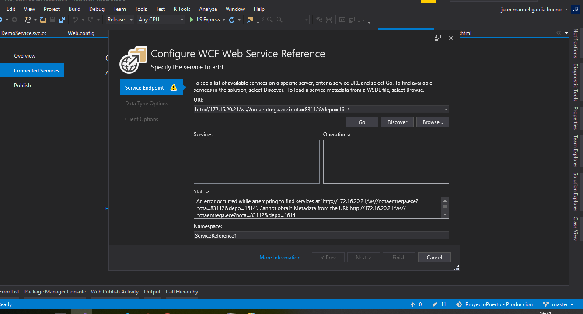Click the Go button
The image size is (583, 314).
pos(362,122)
